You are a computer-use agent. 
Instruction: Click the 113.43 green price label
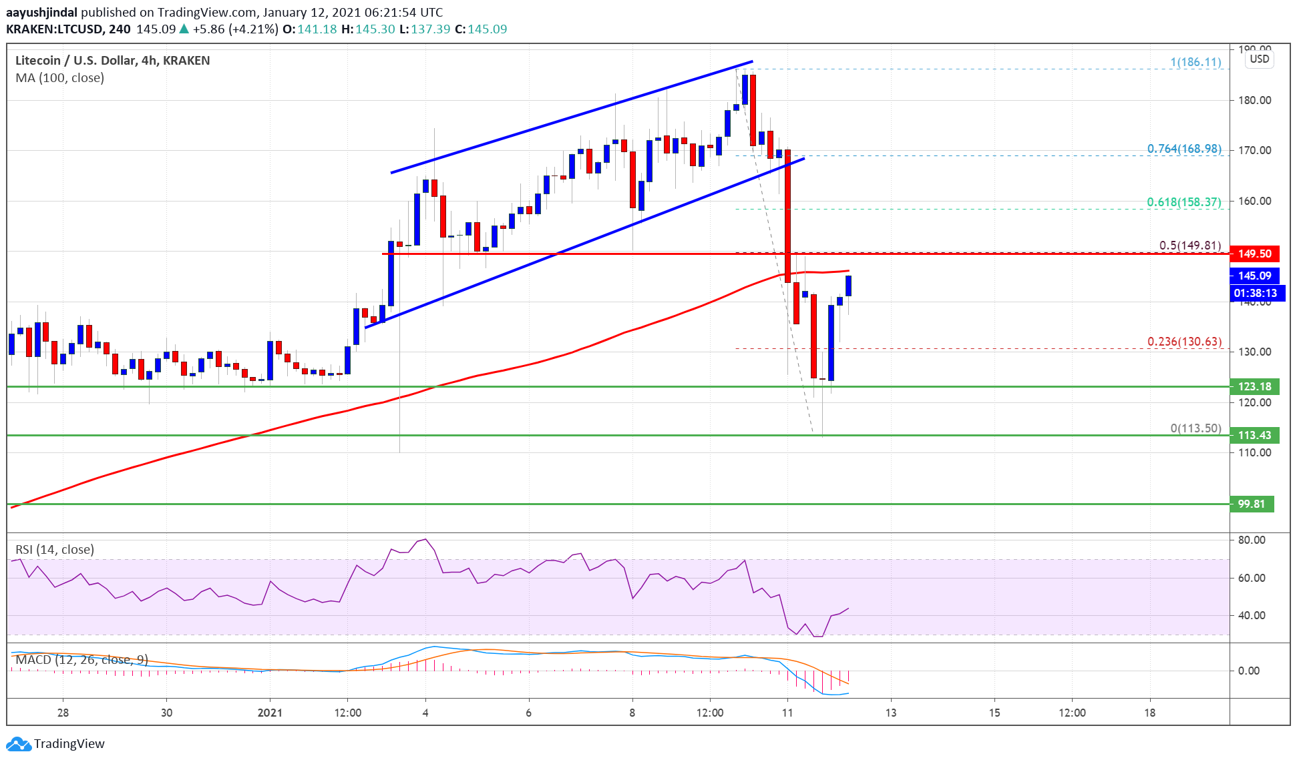[1254, 435]
